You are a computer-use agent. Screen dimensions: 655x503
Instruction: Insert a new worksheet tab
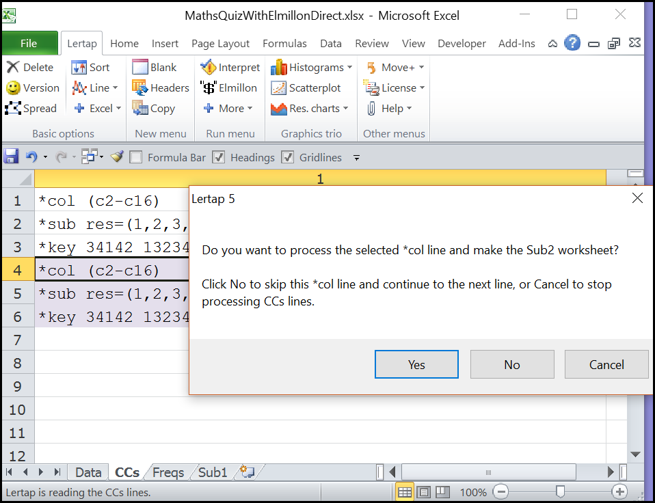point(248,472)
